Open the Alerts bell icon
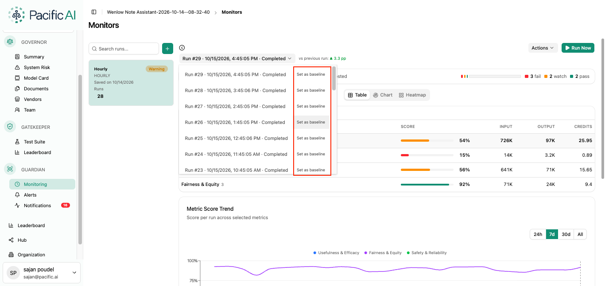The width and height of the screenshot is (605, 286). 17,195
